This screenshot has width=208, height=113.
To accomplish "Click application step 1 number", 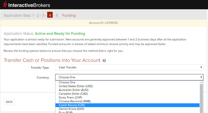I will (x=33, y=15).
